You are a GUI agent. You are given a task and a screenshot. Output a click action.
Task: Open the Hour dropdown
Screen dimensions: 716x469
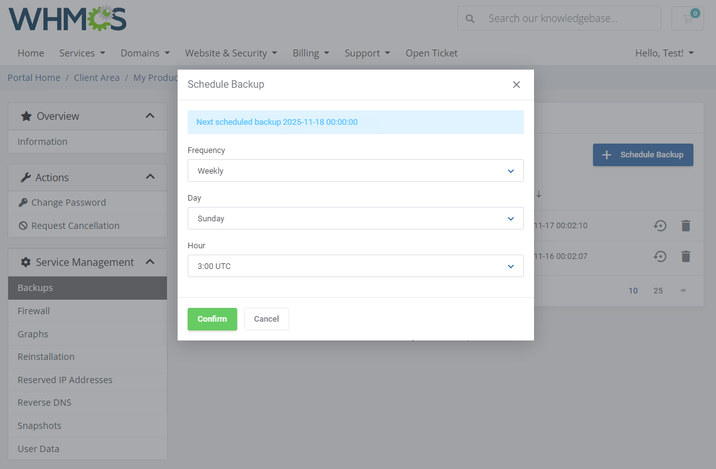click(356, 266)
